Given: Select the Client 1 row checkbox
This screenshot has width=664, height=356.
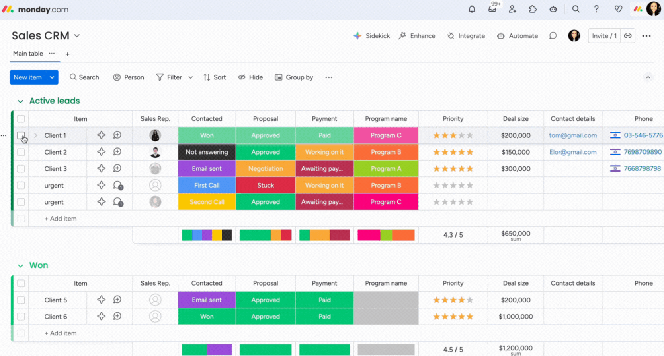Looking at the screenshot, I should pos(21,135).
